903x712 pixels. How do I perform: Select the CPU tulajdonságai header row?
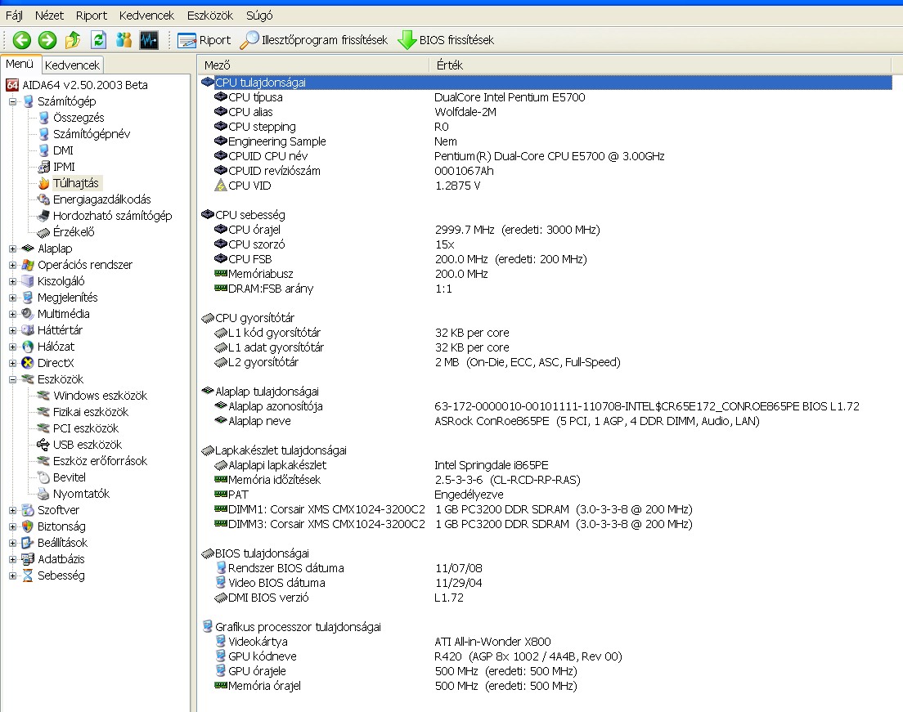(546, 83)
